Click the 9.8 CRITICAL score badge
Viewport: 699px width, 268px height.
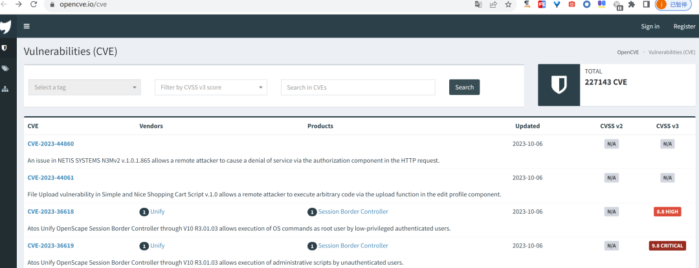[667, 246]
